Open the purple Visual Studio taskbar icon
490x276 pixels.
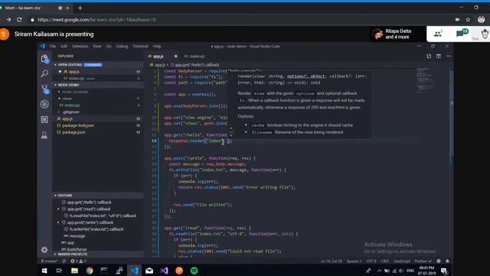pyautogui.click(x=165, y=271)
